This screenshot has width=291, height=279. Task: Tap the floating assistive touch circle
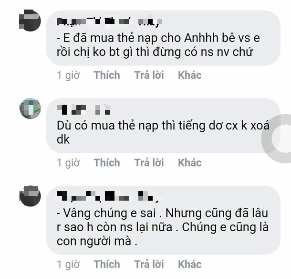(x=278, y=139)
